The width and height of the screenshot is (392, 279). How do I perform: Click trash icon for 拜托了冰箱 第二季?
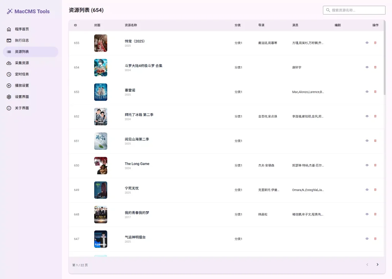(x=375, y=116)
